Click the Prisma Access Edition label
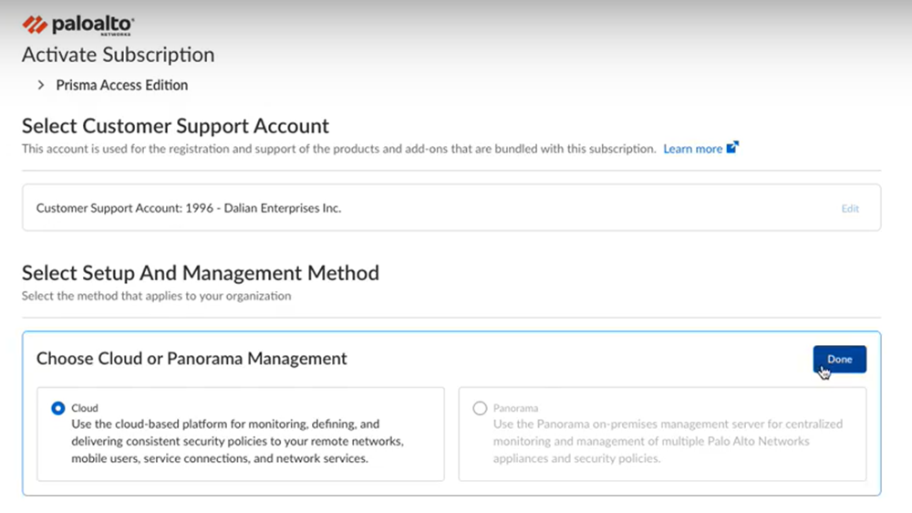Screen dimensions: 912x513 point(122,85)
